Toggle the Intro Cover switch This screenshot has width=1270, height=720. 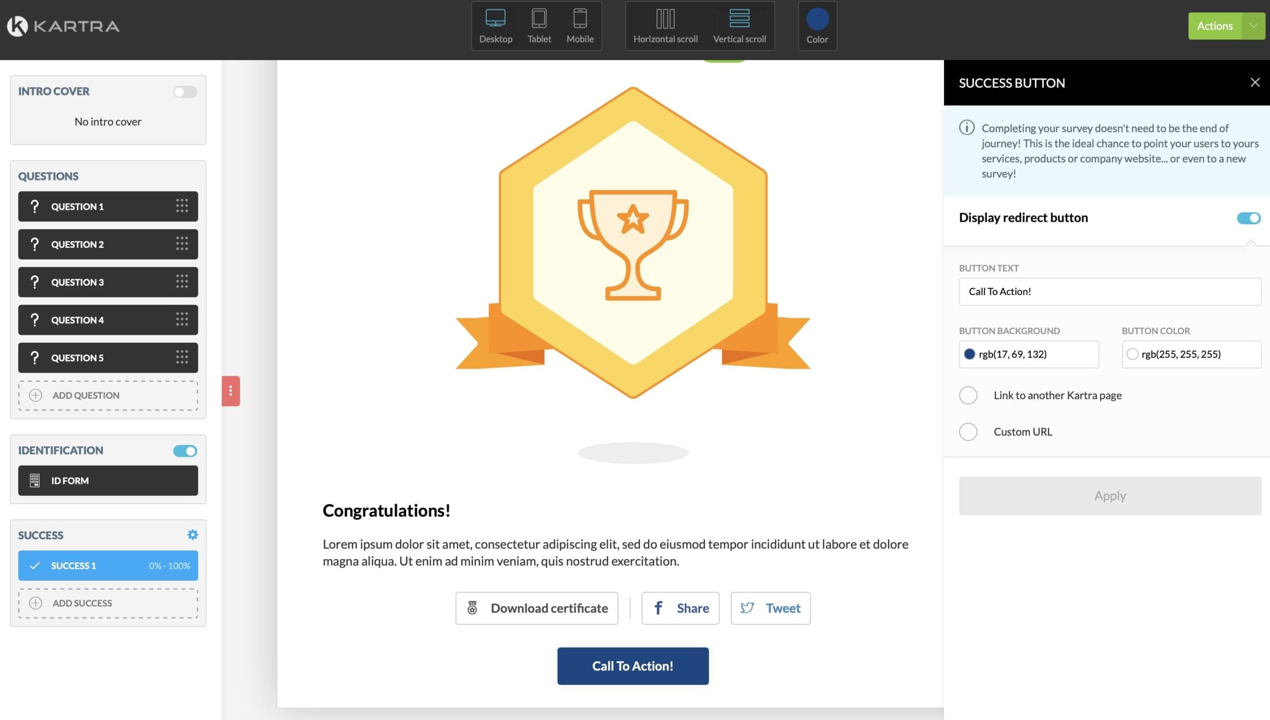[185, 92]
